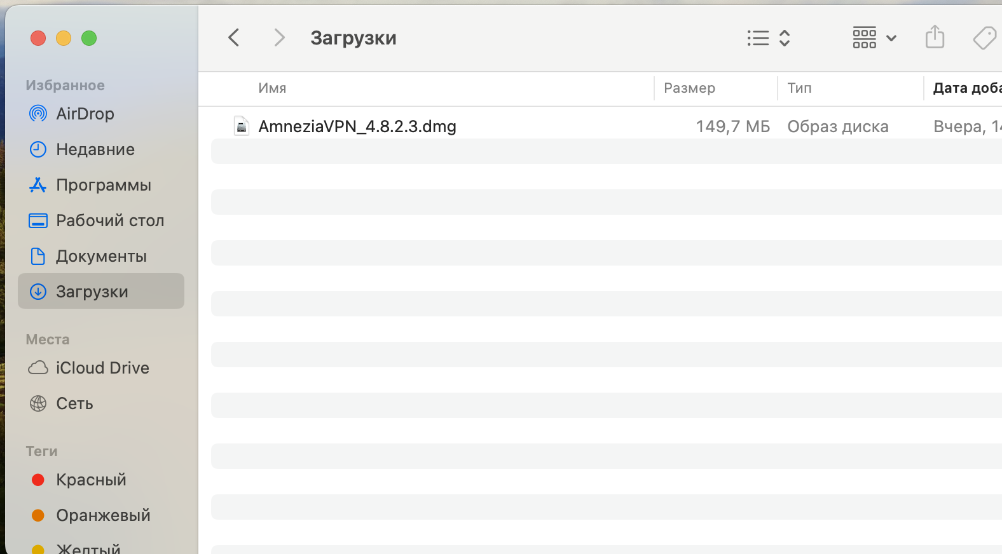
Task: Select Загрузки in sidebar
Action: [x=92, y=292]
